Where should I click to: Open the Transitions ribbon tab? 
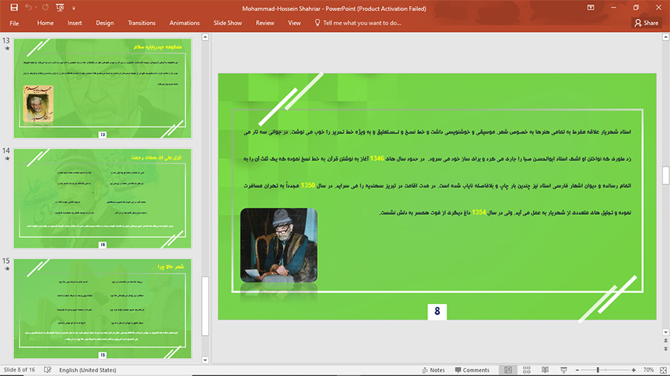141,23
